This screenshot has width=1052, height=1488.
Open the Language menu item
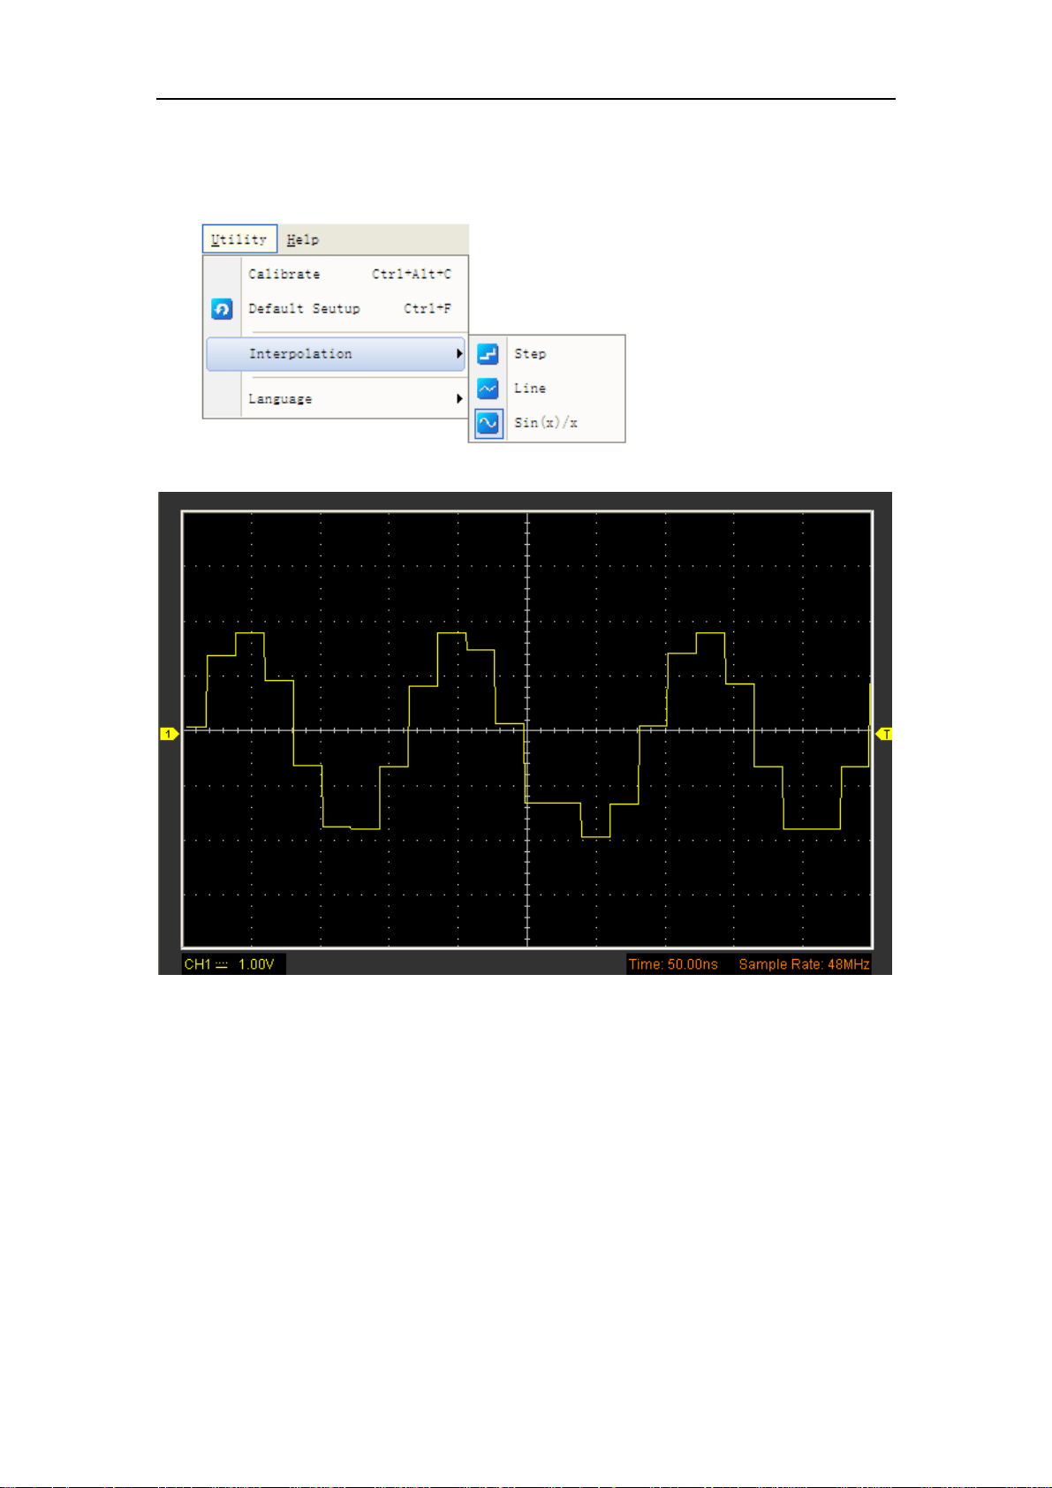[335, 399]
